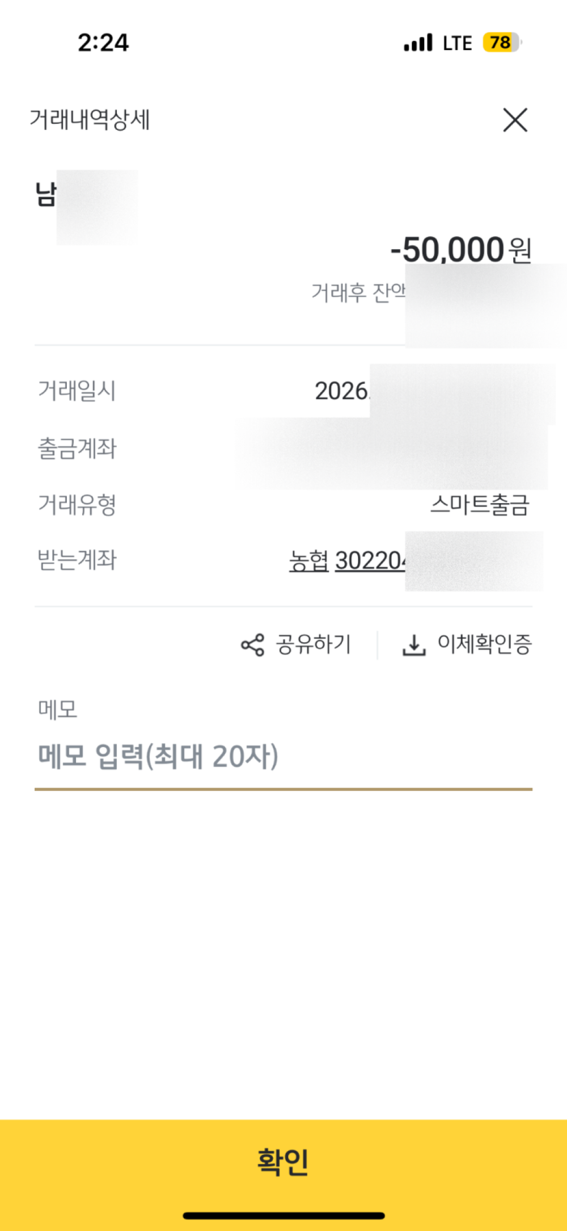The height and width of the screenshot is (1231, 567).
Task: Close the transaction detail screen with X
Action: 515,120
